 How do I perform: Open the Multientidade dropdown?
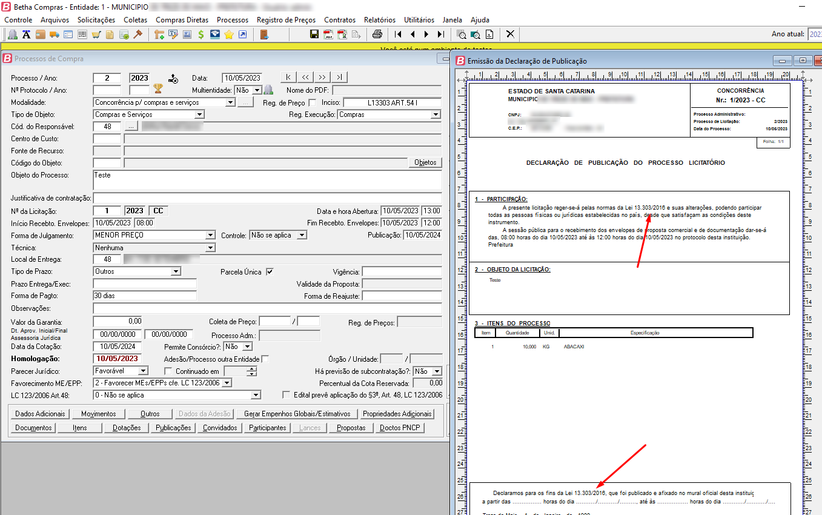click(x=257, y=90)
